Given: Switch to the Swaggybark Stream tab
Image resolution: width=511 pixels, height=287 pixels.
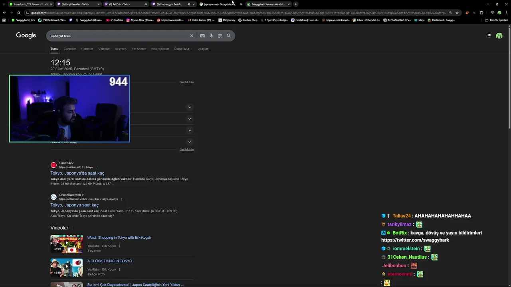Looking at the screenshot, I should tap(268, 4).
